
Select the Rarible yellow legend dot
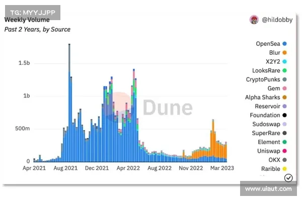[284, 169]
